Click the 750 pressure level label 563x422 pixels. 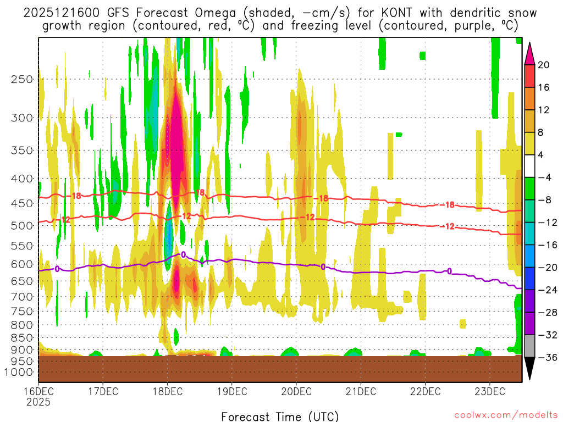pyautogui.click(x=22, y=312)
